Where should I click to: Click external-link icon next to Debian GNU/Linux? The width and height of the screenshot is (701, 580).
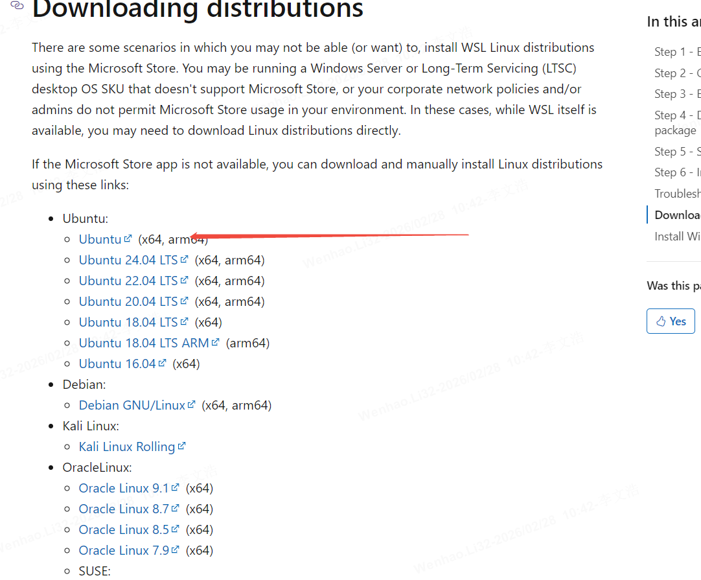point(191,404)
